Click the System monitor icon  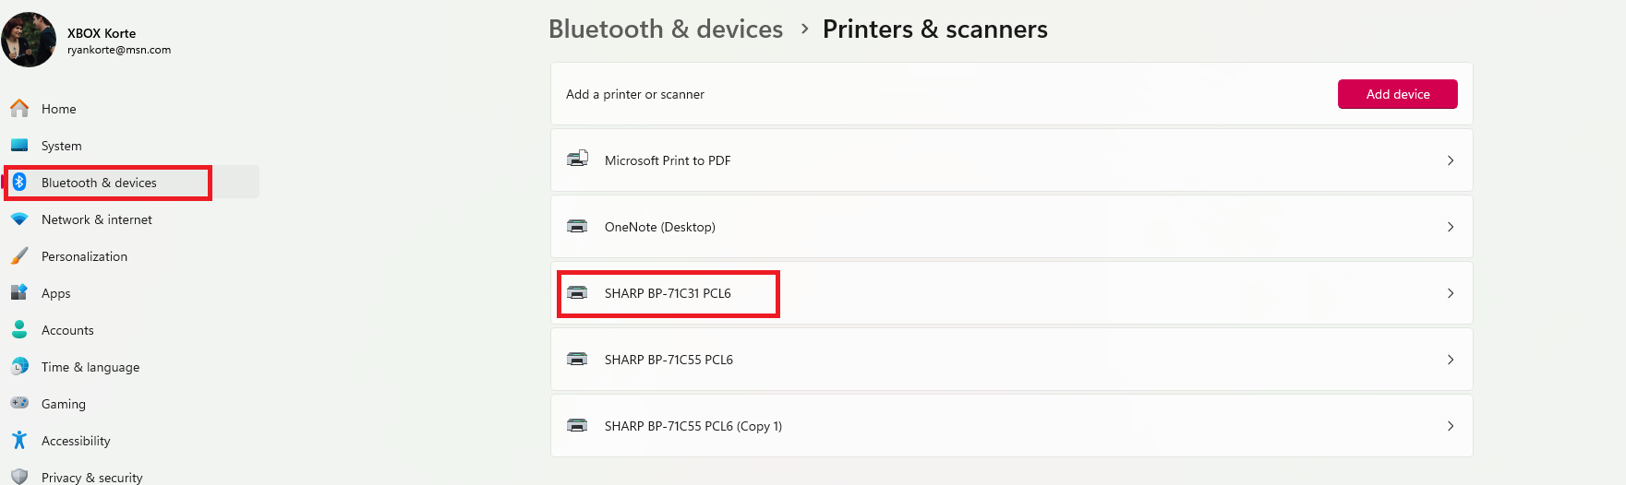pos(19,146)
